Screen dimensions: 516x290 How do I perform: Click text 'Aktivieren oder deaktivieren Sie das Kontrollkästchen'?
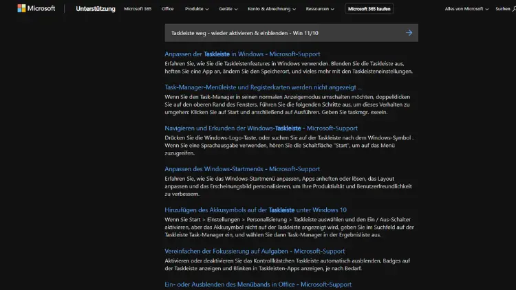click(229, 260)
